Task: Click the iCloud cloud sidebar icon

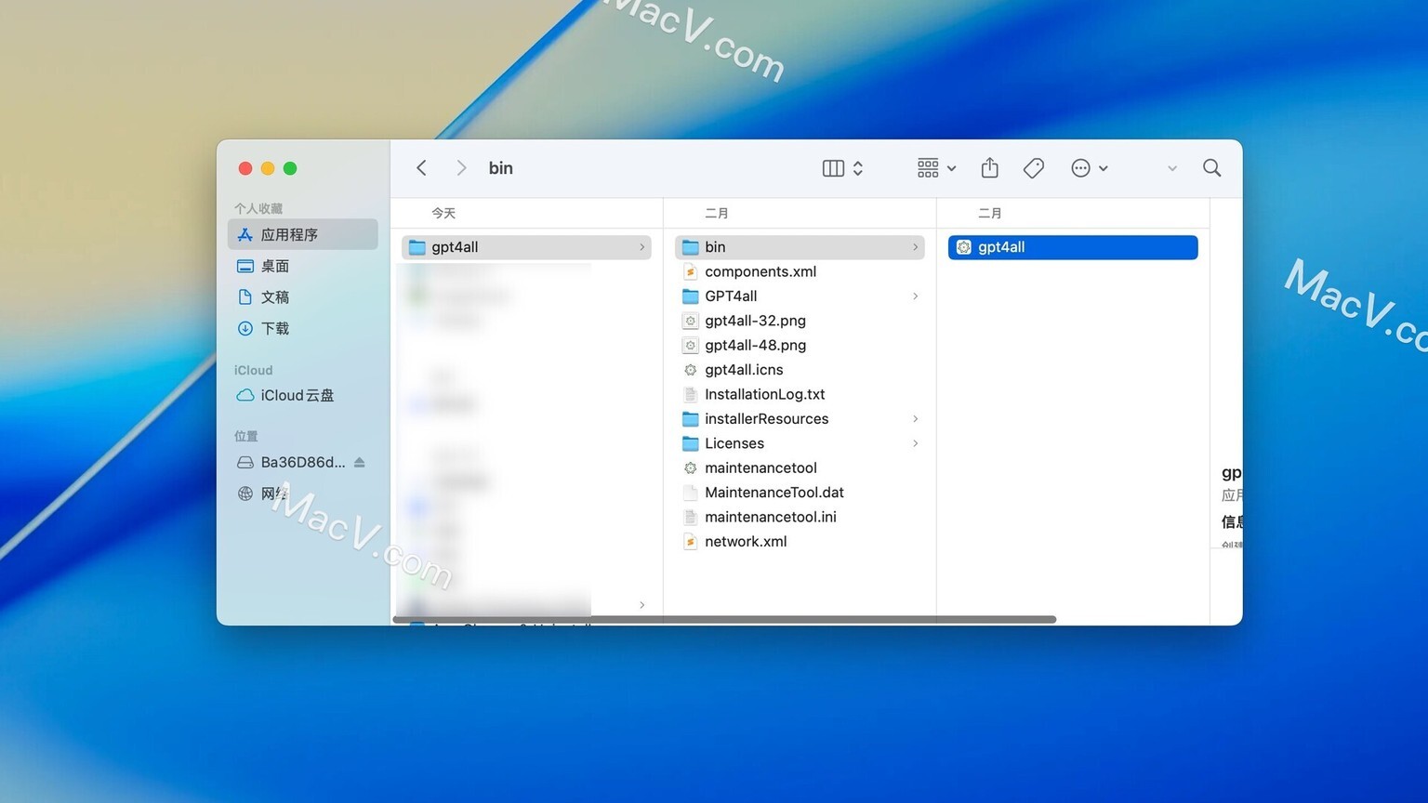Action: click(x=245, y=395)
